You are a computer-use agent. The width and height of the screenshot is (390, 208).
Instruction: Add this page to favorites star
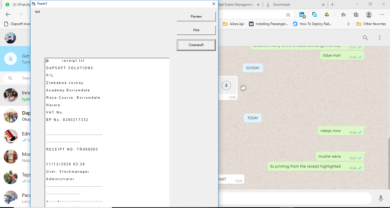288,15
